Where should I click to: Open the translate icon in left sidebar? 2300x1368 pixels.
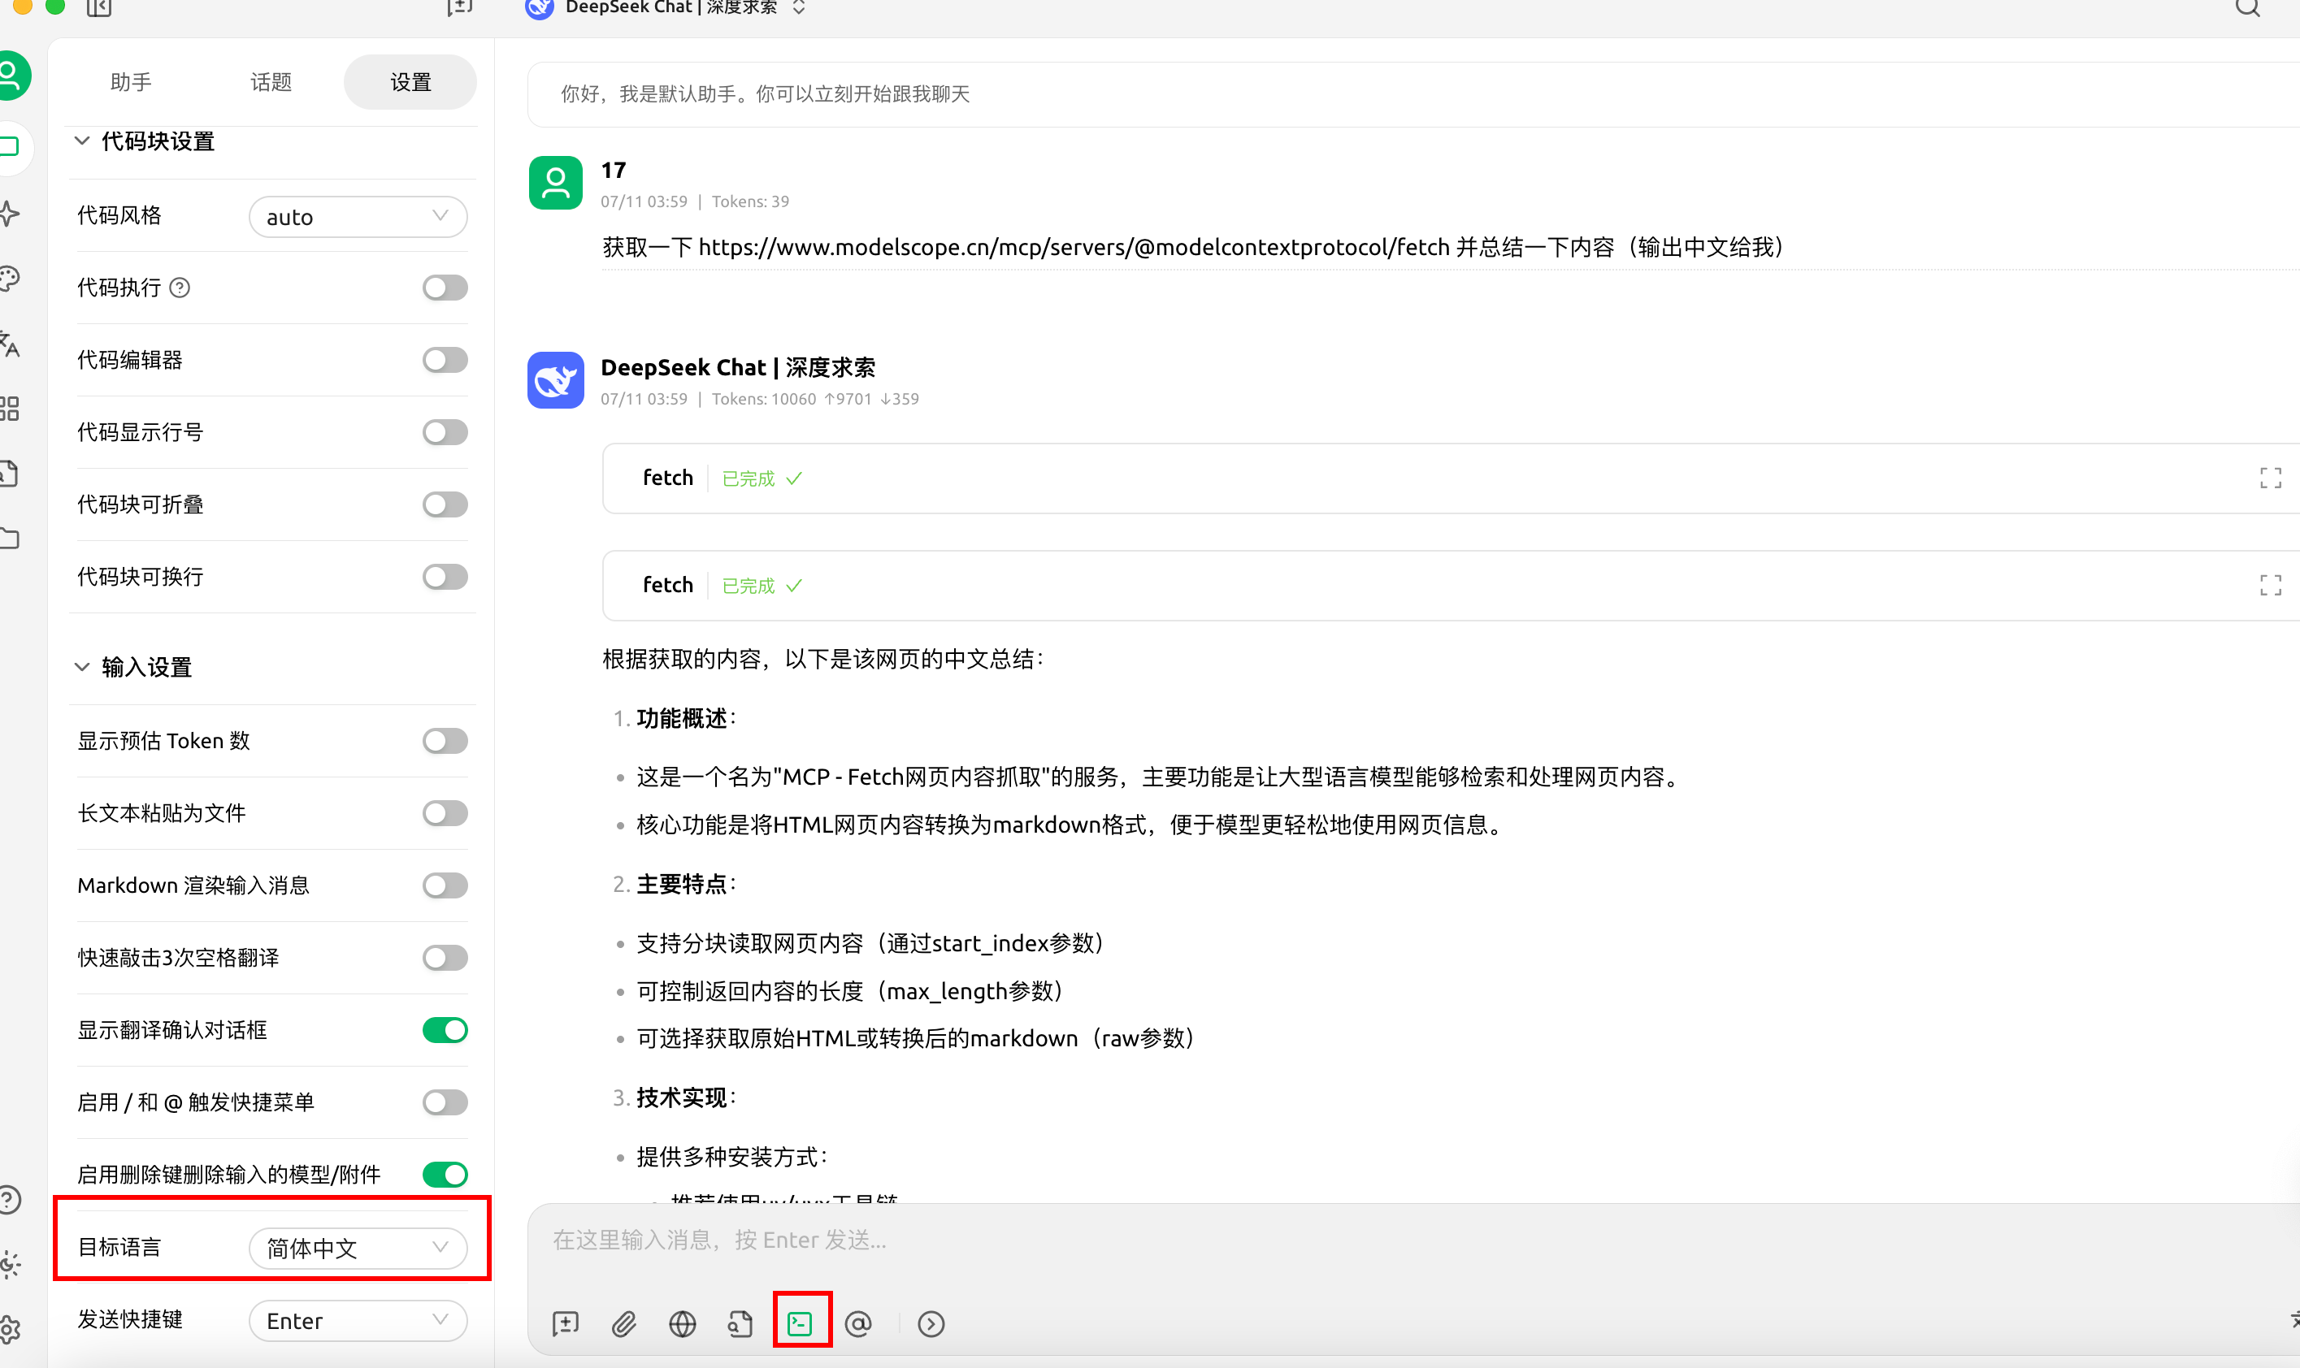(x=9, y=344)
